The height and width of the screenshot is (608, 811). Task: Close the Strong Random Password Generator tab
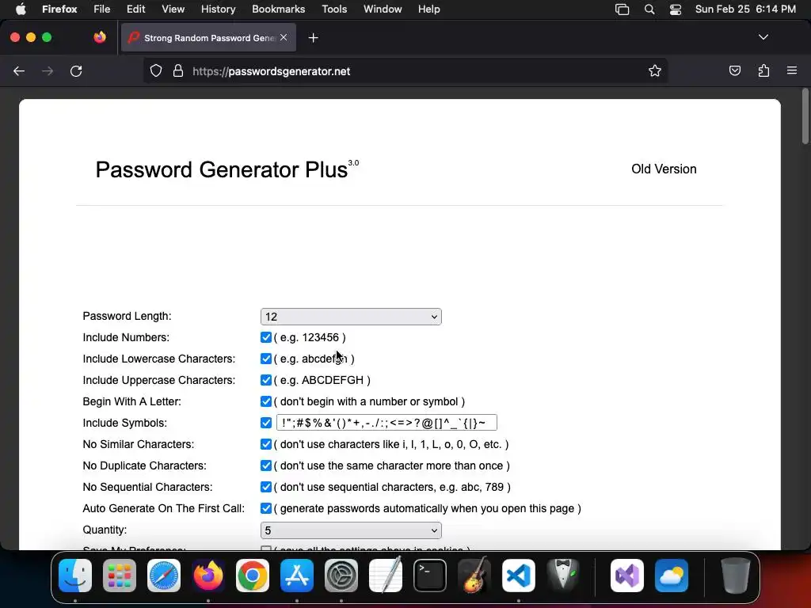point(284,37)
